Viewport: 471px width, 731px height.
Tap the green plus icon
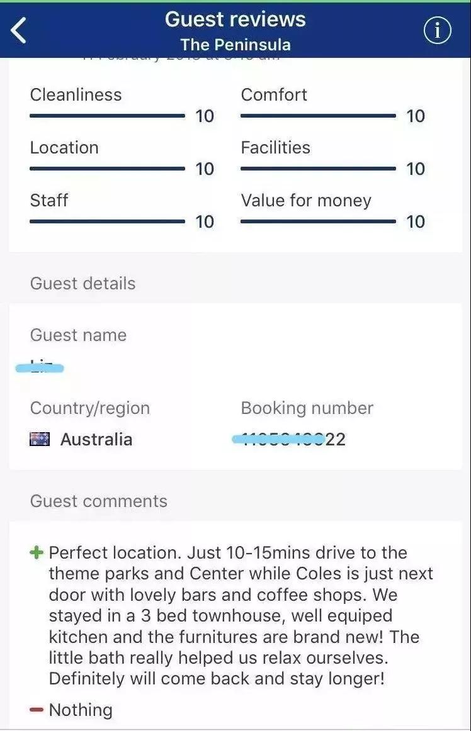click(37, 553)
